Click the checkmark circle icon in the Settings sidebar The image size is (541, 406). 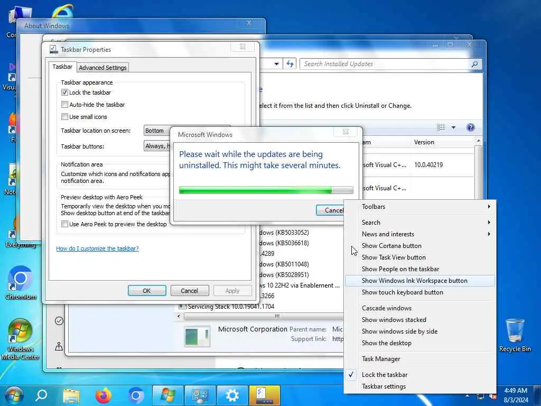pyautogui.click(x=59, y=321)
